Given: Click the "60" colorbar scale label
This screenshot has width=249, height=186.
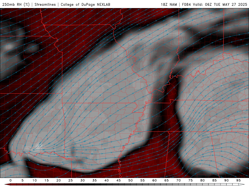Looking at the screenshot, I should [154, 180].
